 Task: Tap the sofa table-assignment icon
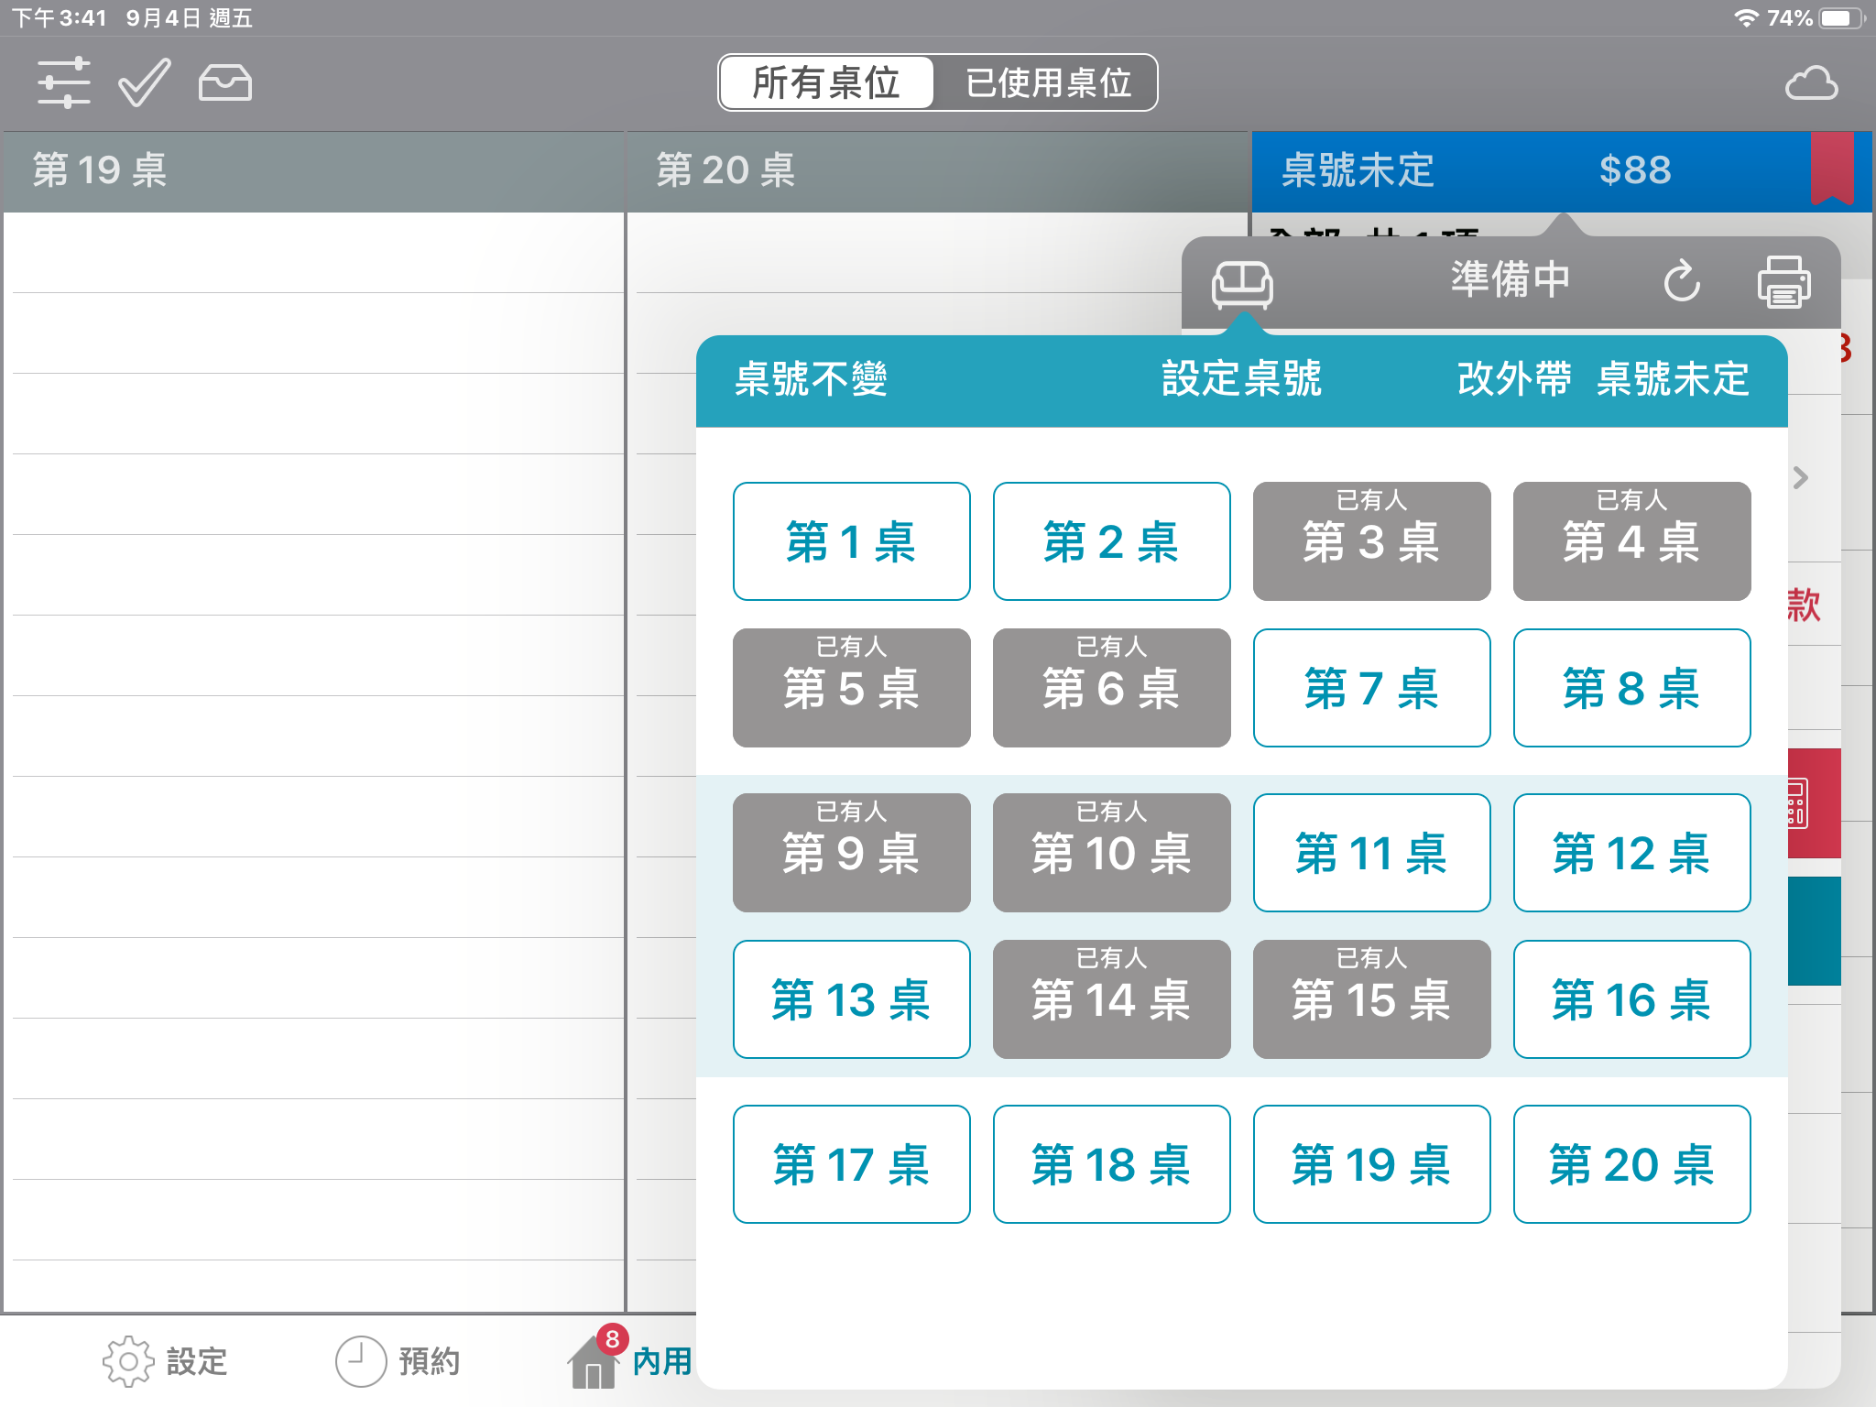pyautogui.click(x=1241, y=283)
